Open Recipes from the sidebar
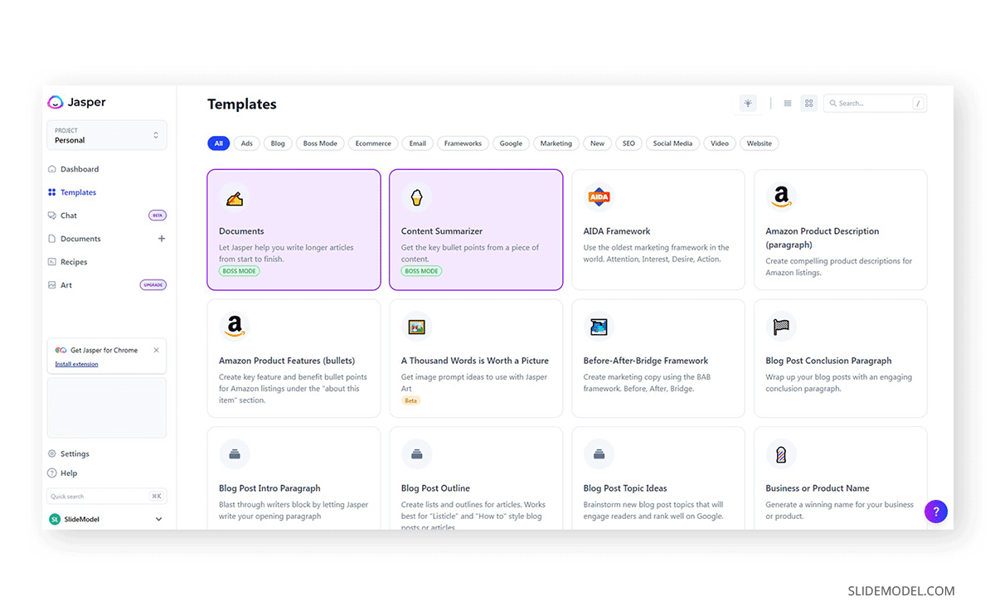This screenshot has height=616, width=995. [x=74, y=262]
